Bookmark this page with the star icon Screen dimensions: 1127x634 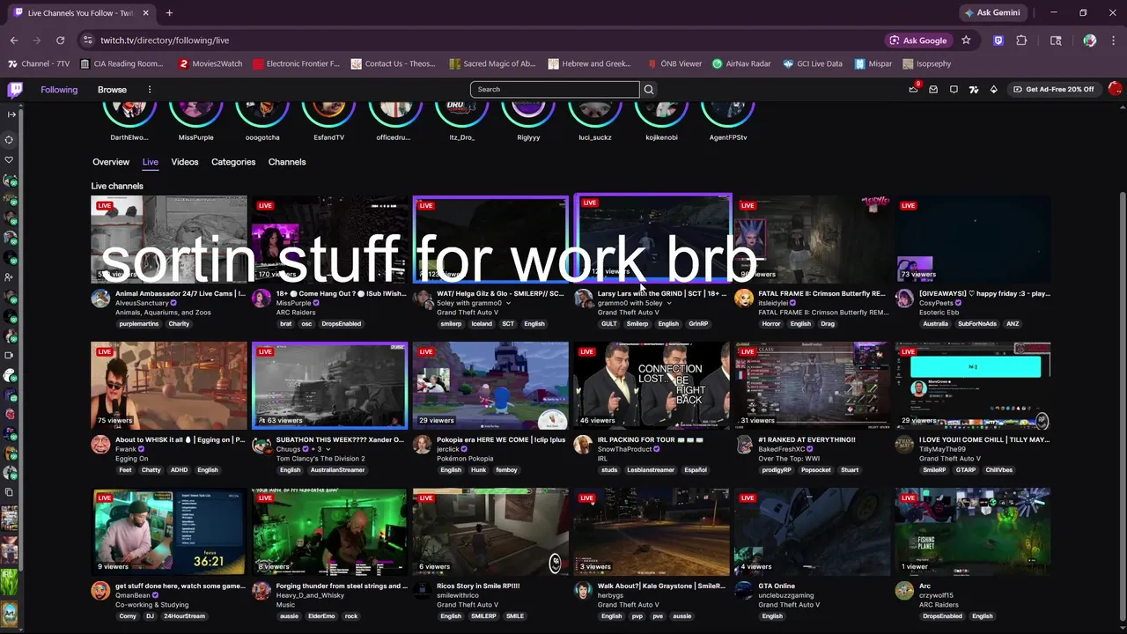pyautogui.click(x=966, y=40)
